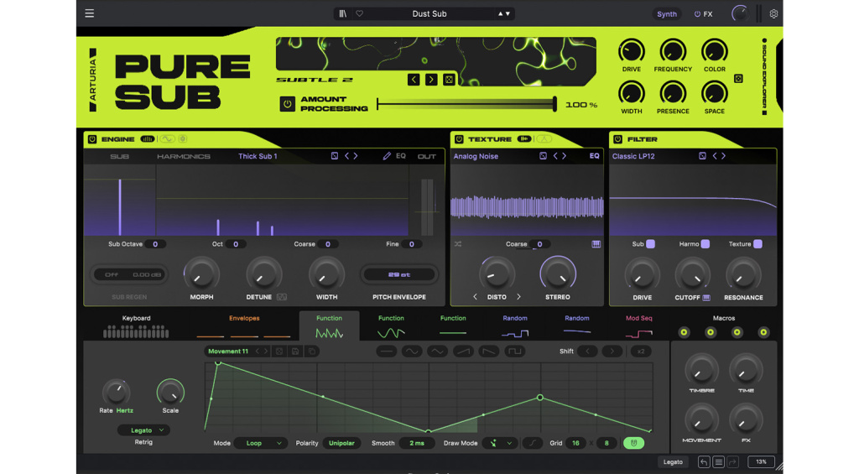Open the history list icon in bottom bar

pyautogui.click(x=719, y=462)
